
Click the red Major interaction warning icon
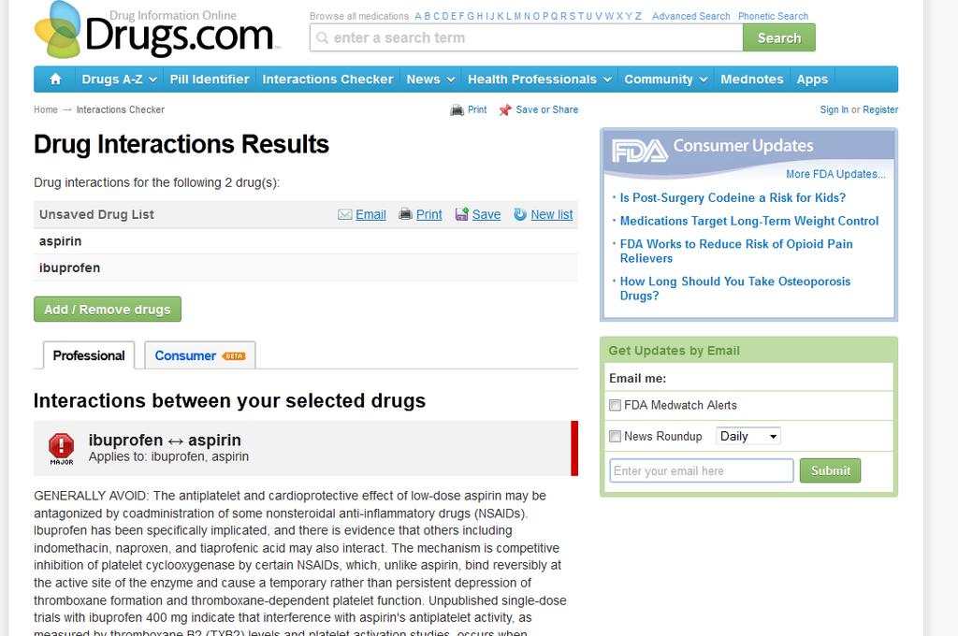[x=61, y=449]
